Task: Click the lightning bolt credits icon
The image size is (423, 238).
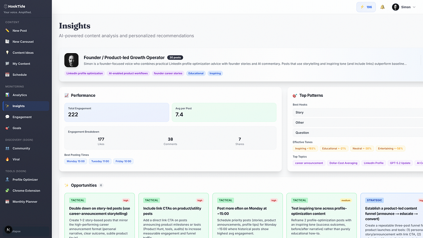Action: tap(362, 7)
